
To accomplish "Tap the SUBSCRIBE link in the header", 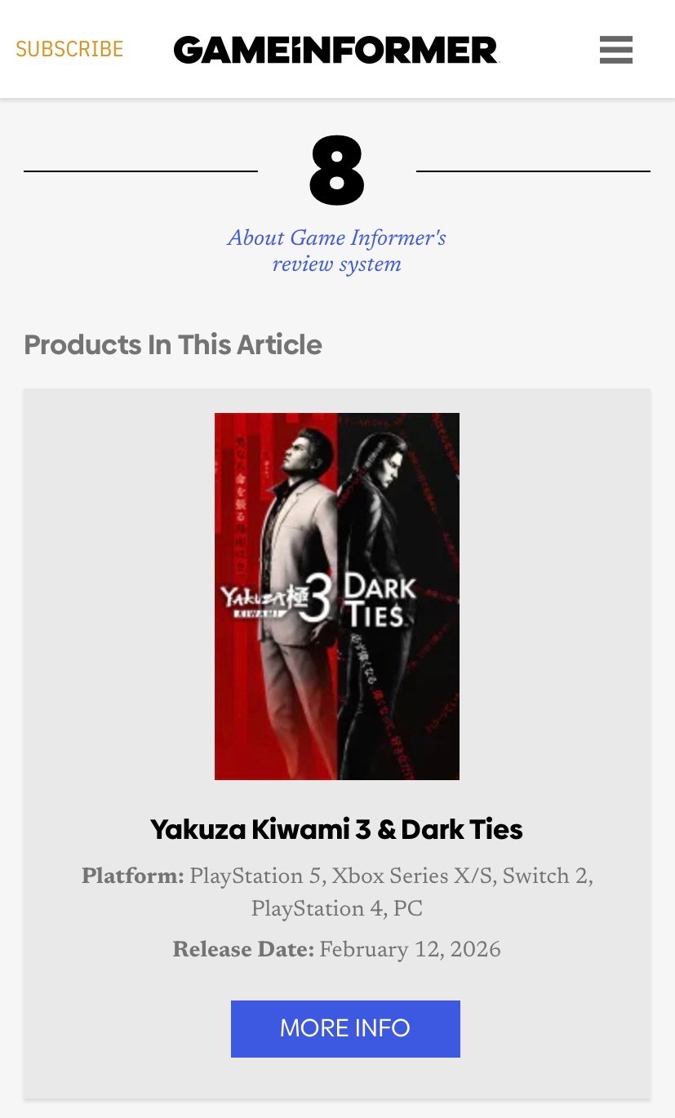I will click(x=69, y=50).
